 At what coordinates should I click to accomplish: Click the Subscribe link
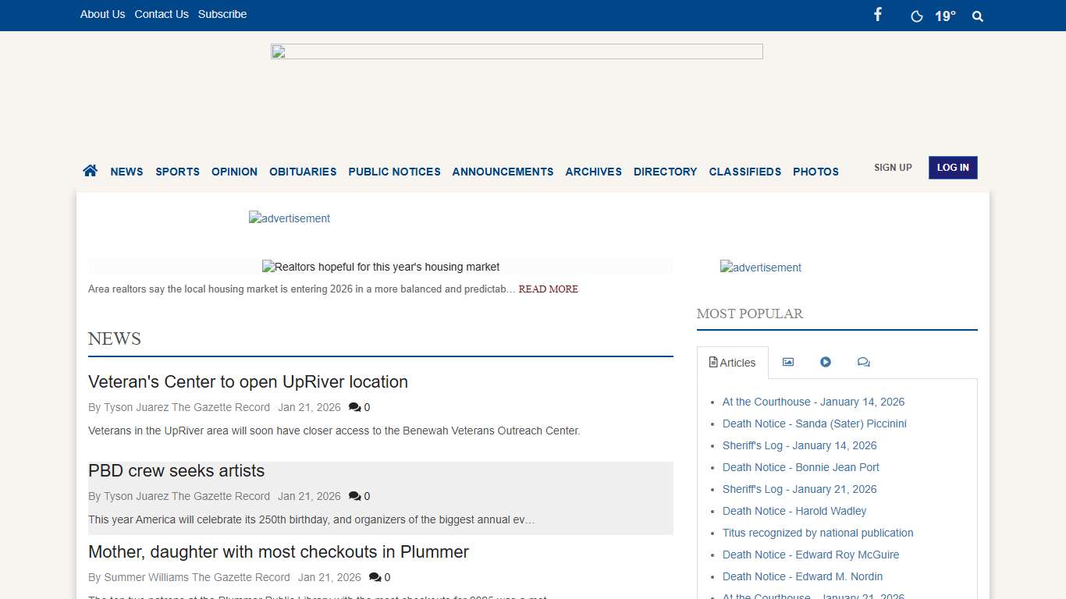click(222, 14)
